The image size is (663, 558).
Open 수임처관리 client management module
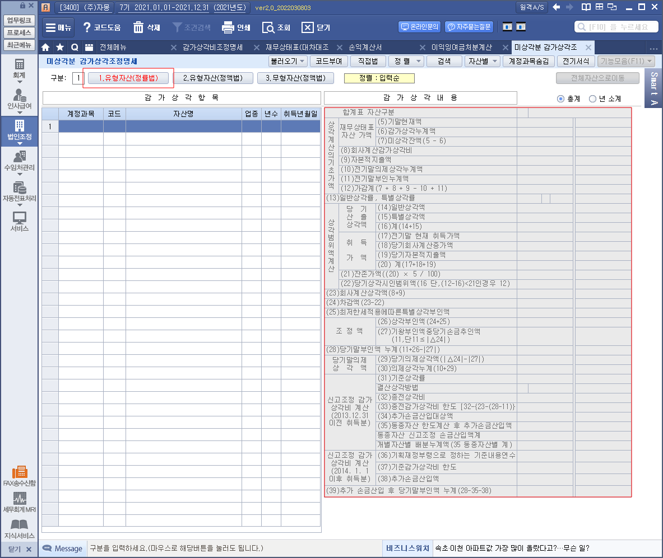tap(19, 161)
